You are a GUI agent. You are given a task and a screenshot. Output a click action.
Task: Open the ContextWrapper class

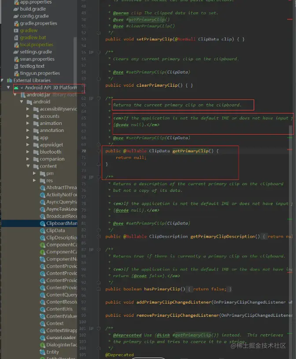tap(62, 330)
